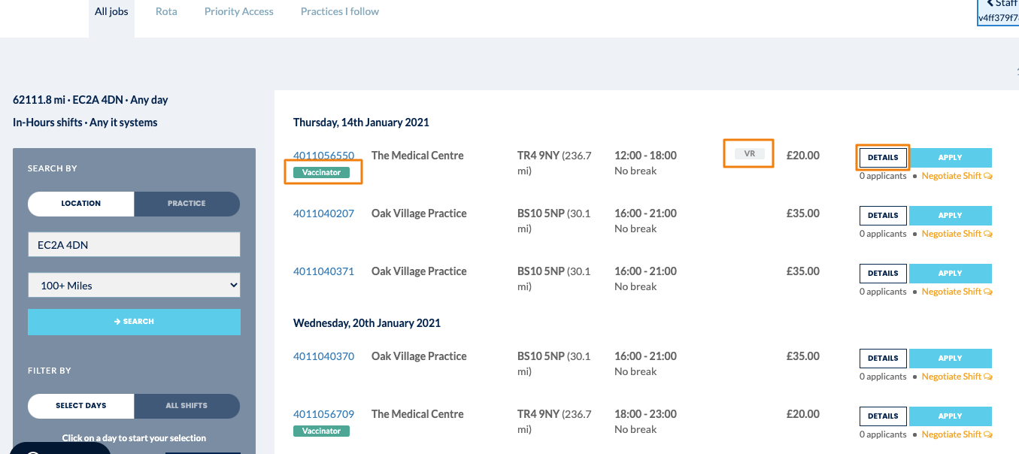Toggle search by Location
1019x454 pixels.
[x=81, y=204]
